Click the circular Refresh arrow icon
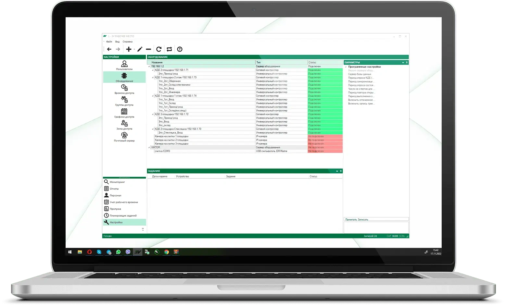 click(x=159, y=49)
